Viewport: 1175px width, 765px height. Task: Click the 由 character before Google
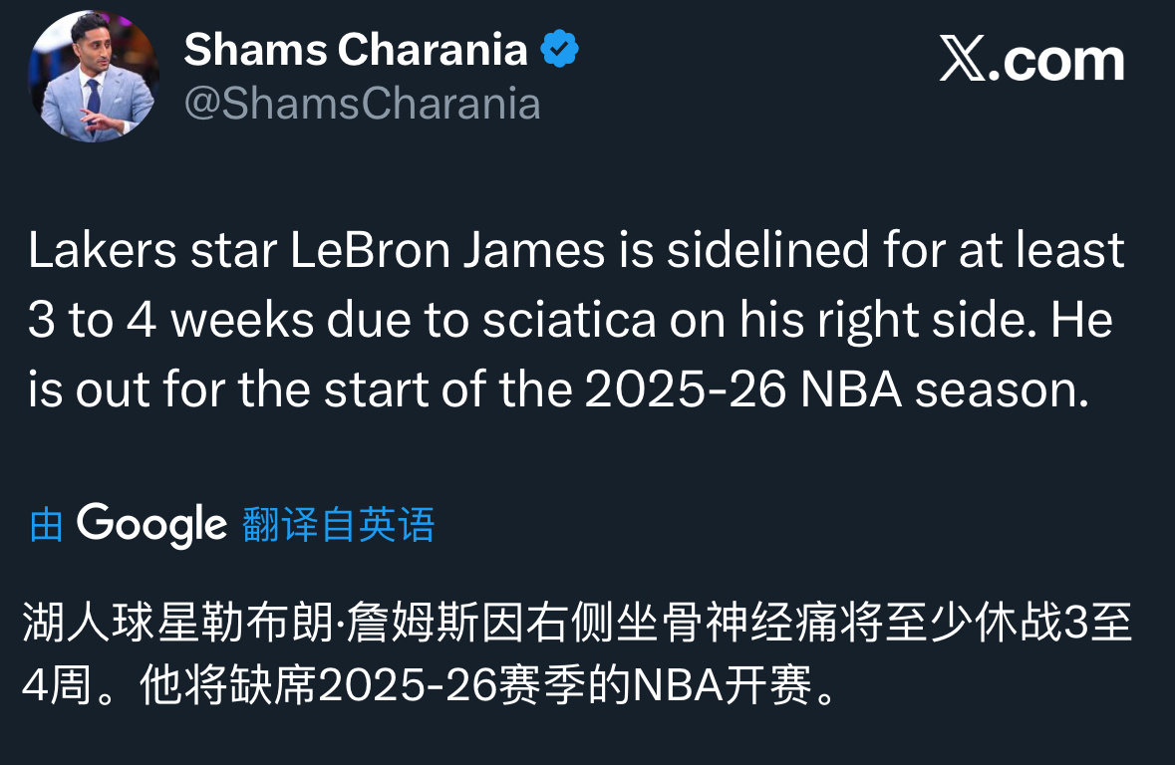[x=46, y=525]
